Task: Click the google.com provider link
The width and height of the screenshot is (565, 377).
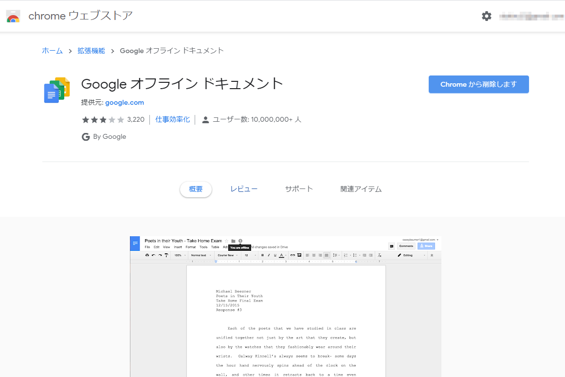Action: tap(124, 102)
